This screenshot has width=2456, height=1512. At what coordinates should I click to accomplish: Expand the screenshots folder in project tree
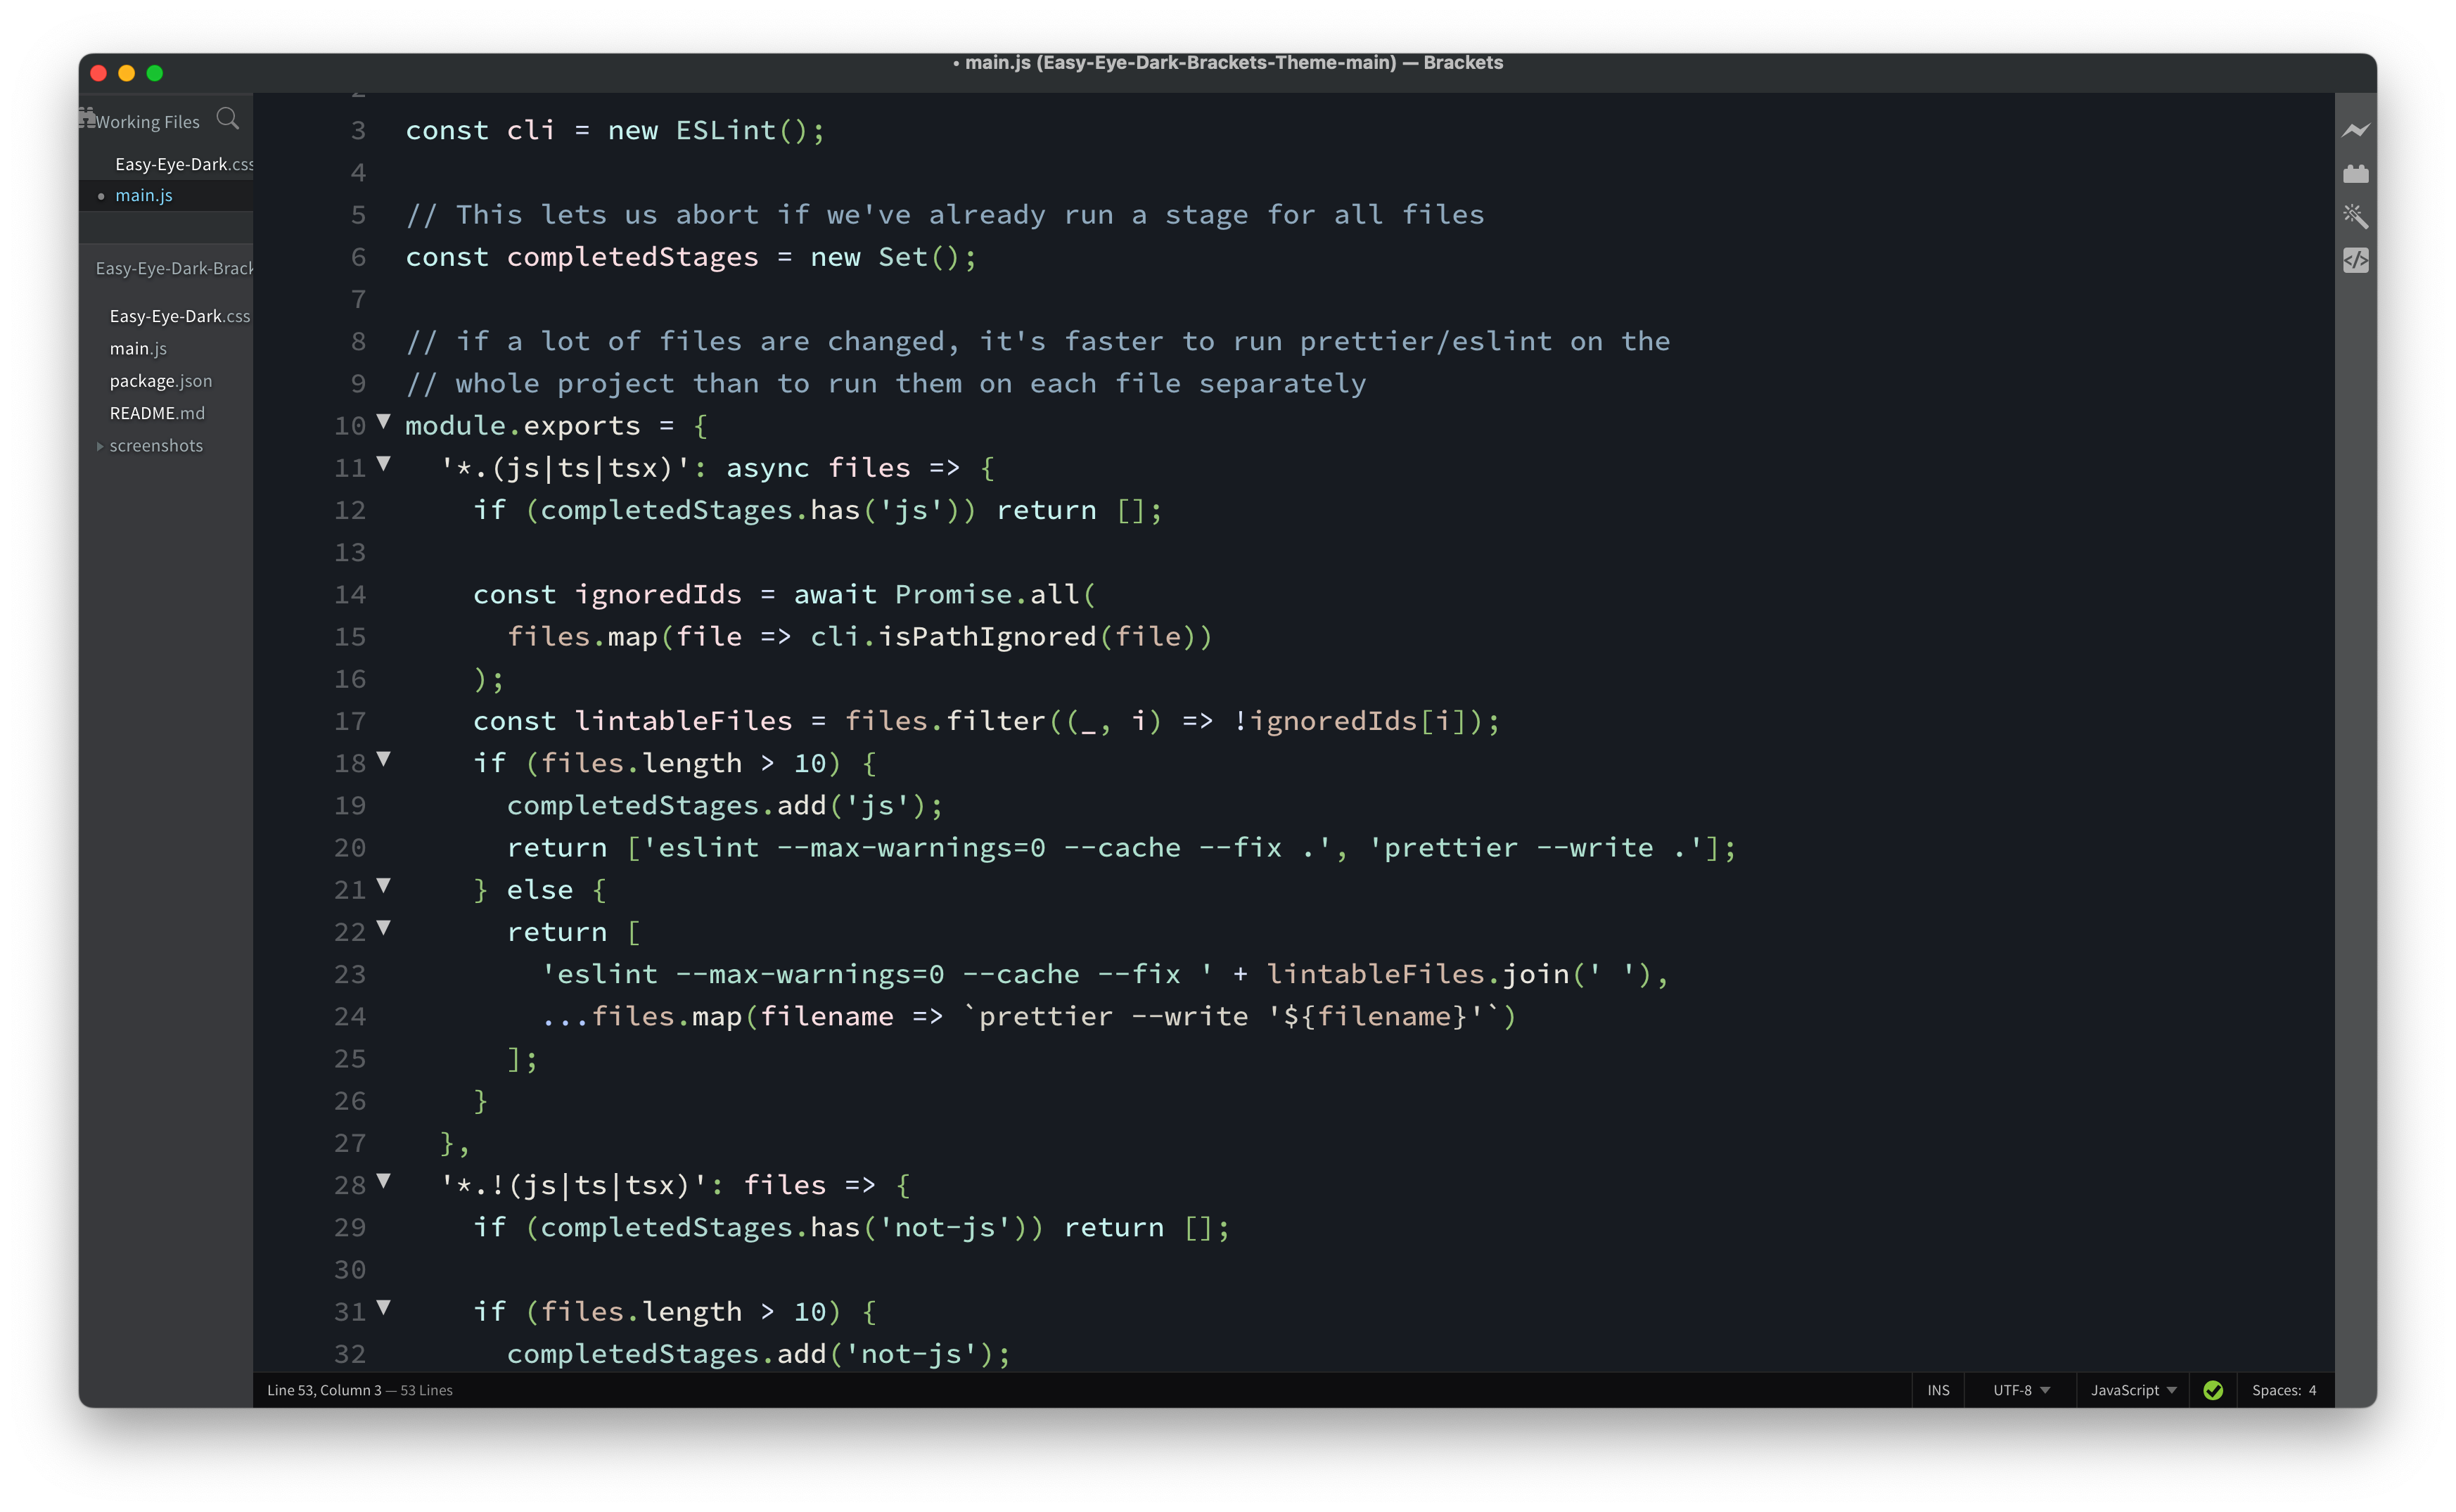99,446
